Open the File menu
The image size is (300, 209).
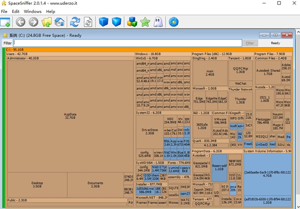pyautogui.click(x=4, y=11)
